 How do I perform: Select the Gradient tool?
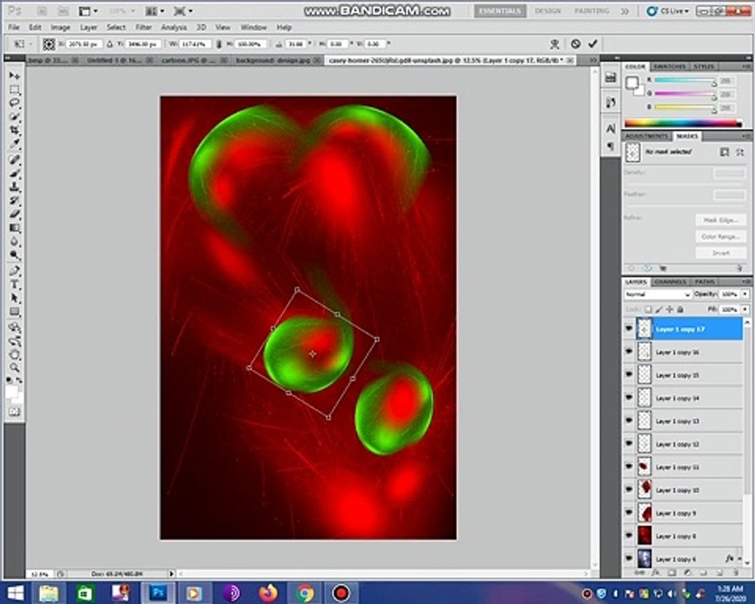[14, 228]
